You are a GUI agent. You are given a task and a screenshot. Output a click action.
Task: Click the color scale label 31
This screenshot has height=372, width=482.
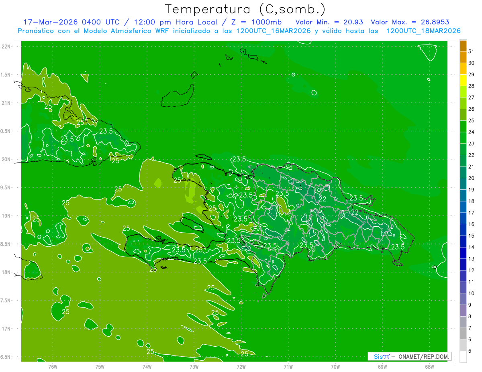pyautogui.click(x=472, y=51)
